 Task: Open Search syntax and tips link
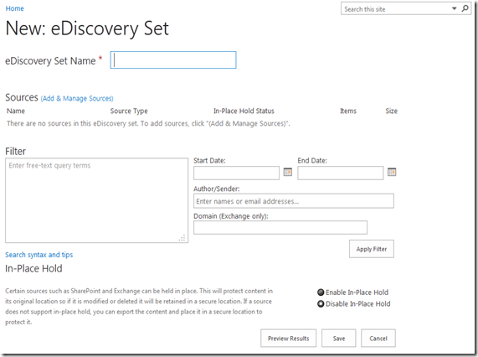click(x=39, y=255)
